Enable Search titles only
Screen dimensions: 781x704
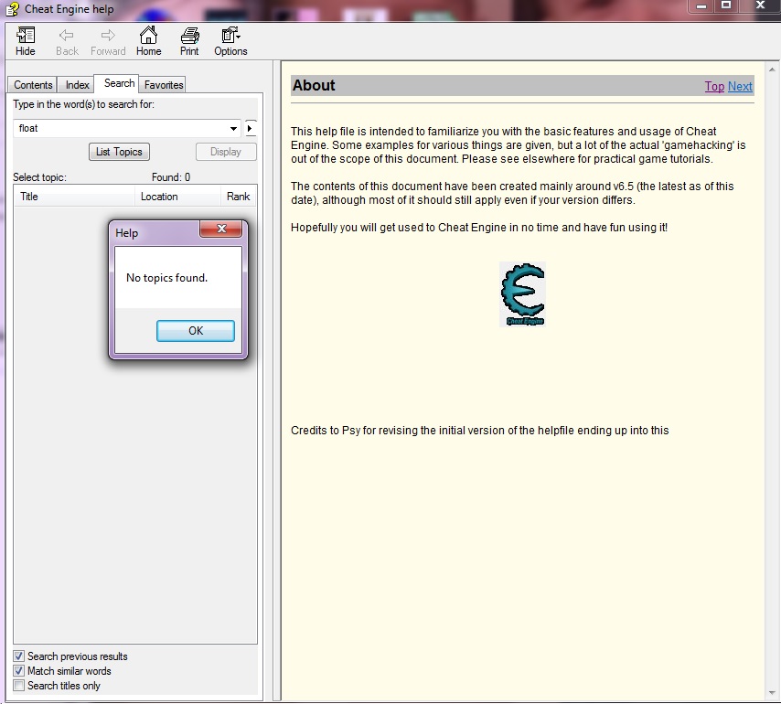[18, 685]
